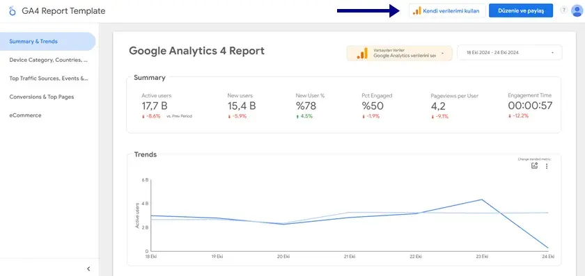585x276 pixels.
Task: Click the Pct Engaged value %50
Action: 373,106
